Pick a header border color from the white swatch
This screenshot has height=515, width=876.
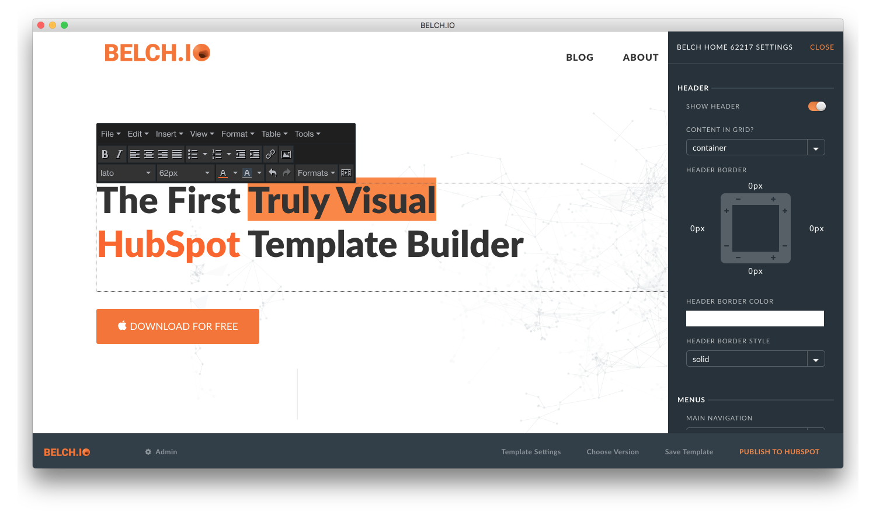pos(755,318)
